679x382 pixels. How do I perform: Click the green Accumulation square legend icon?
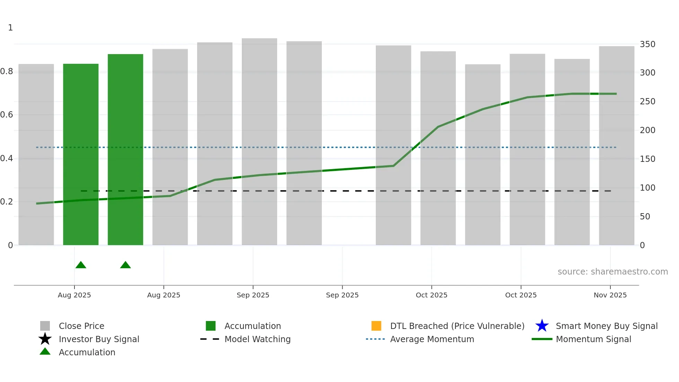pos(211,326)
